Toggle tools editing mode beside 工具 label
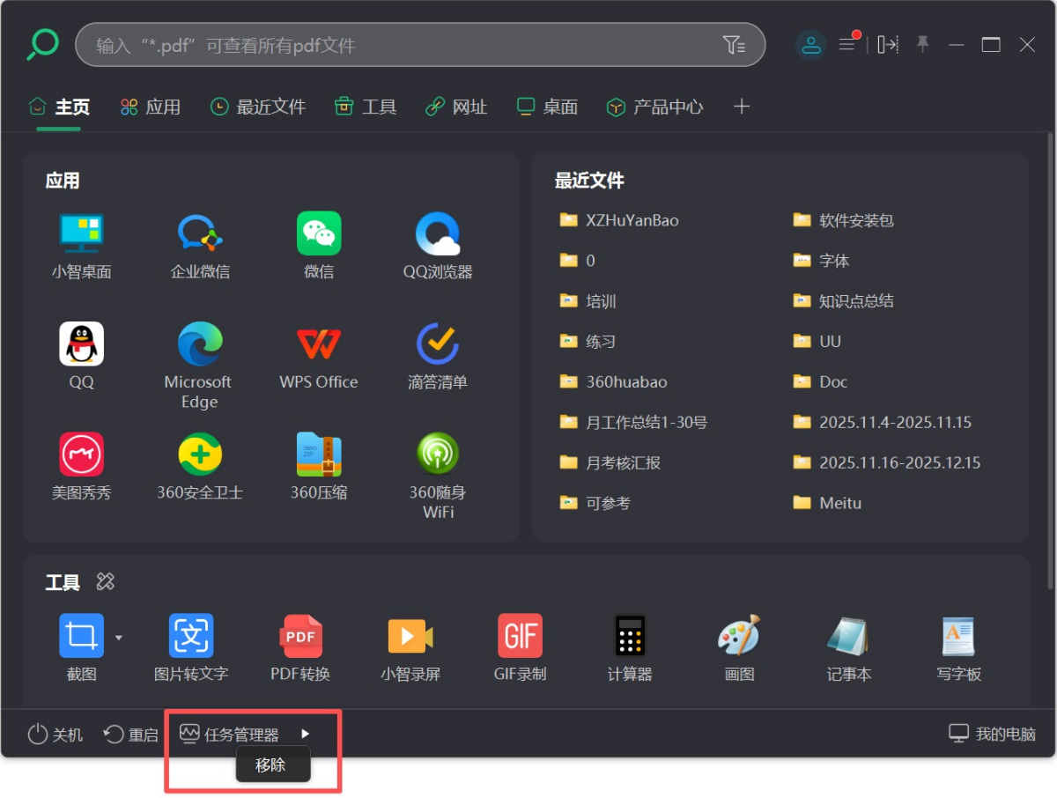 105,581
